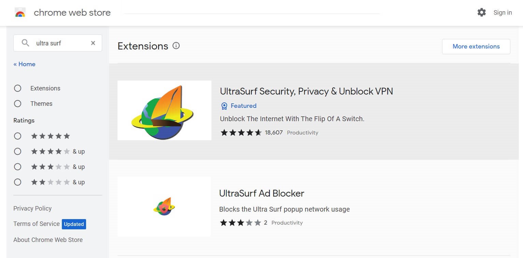Filter by five-star ratings only

(18, 136)
